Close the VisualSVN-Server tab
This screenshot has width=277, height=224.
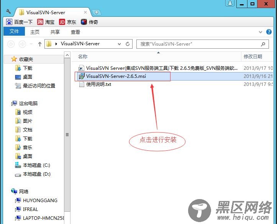pos(85,12)
